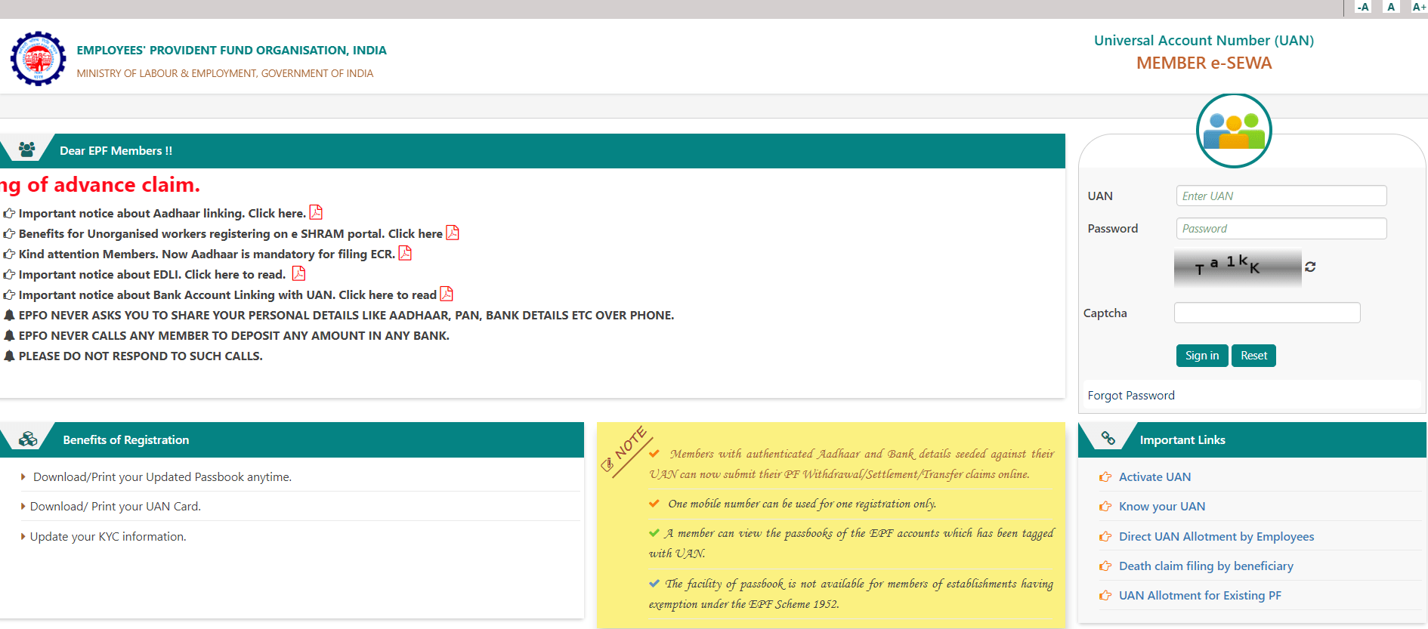Click the 'MEMBER e-SEWA' title
Viewport: 1428px width, 629px height.
pyautogui.click(x=1204, y=63)
